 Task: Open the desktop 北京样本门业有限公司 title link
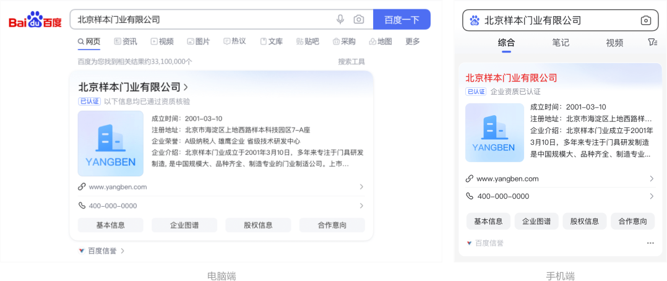(x=129, y=87)
